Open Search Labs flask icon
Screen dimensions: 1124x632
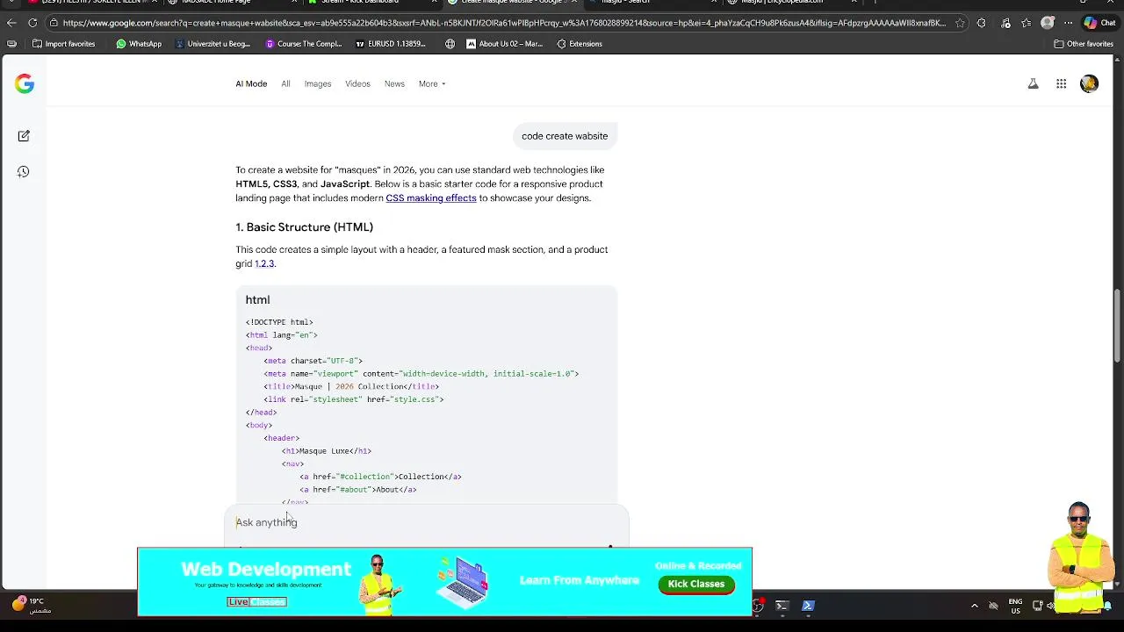[1033, 83]
